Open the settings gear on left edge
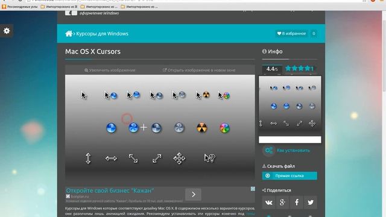 (x=7, y=31)
